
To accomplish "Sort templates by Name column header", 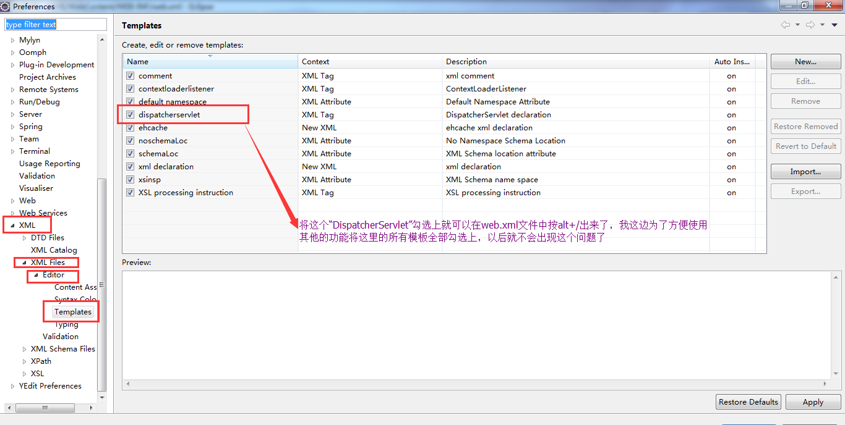I will pyautogui.click(x=210, y=62).
